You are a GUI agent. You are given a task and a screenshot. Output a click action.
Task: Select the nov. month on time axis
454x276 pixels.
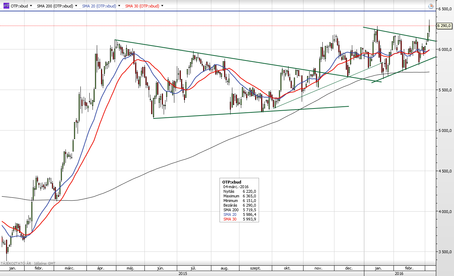[x=318, y=268]
